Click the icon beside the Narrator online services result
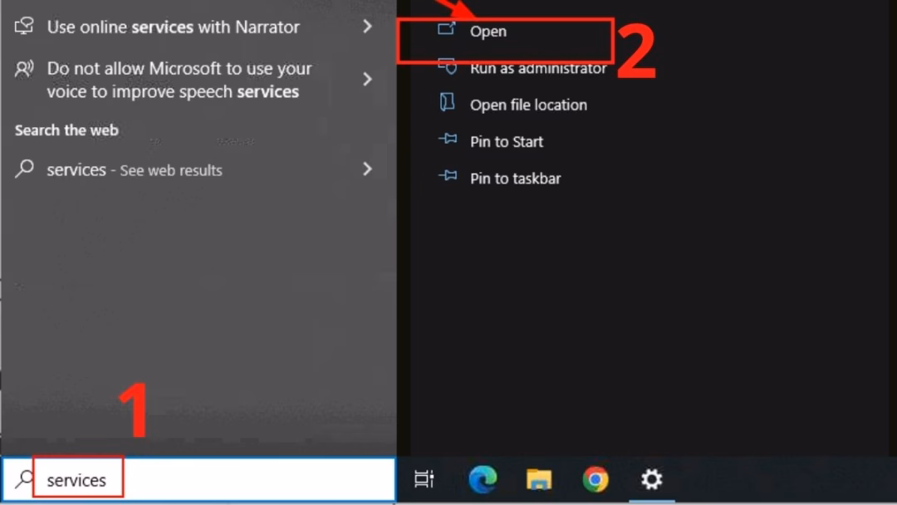 25,27
